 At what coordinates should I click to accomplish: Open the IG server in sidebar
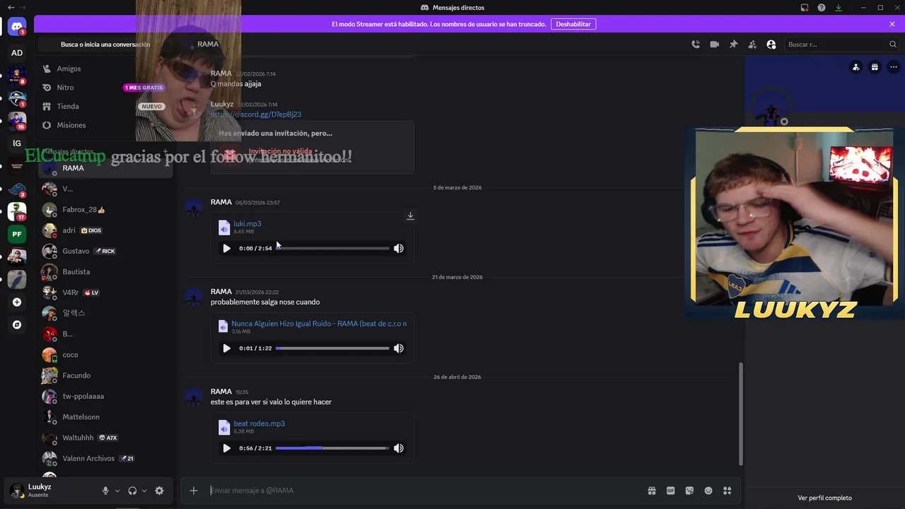[x=17, y=144]
